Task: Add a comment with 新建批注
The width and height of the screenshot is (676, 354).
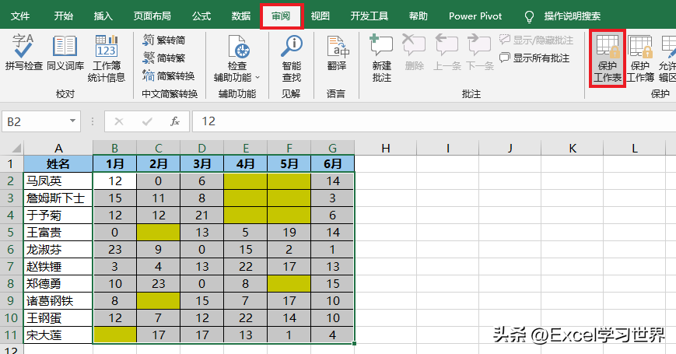Action: 381,58
